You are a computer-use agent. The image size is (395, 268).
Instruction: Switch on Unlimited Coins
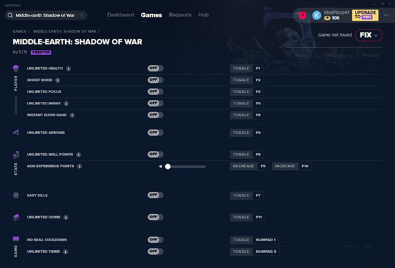tap(155, 217)
